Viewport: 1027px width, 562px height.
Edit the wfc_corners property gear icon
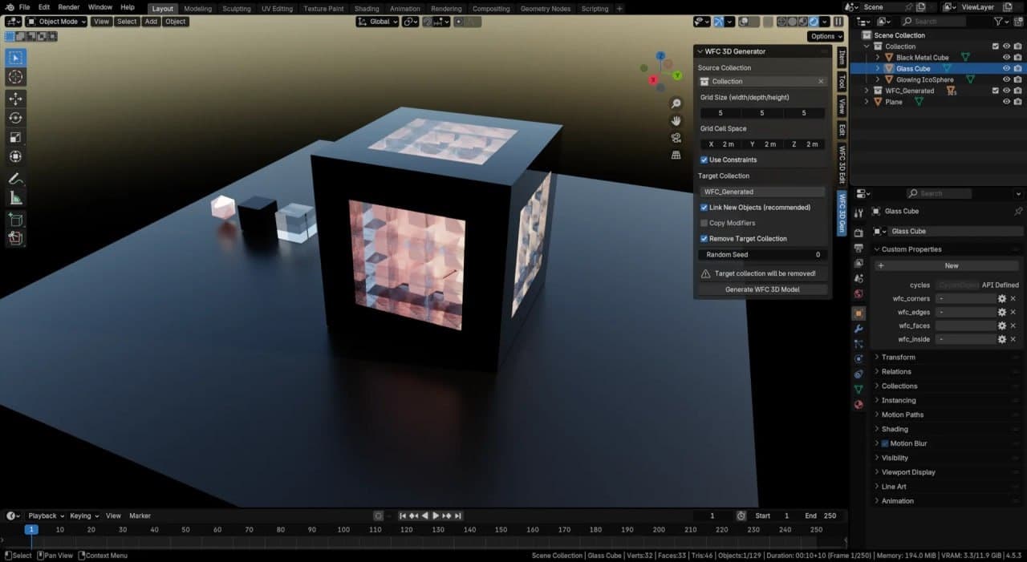[1001, 298]
